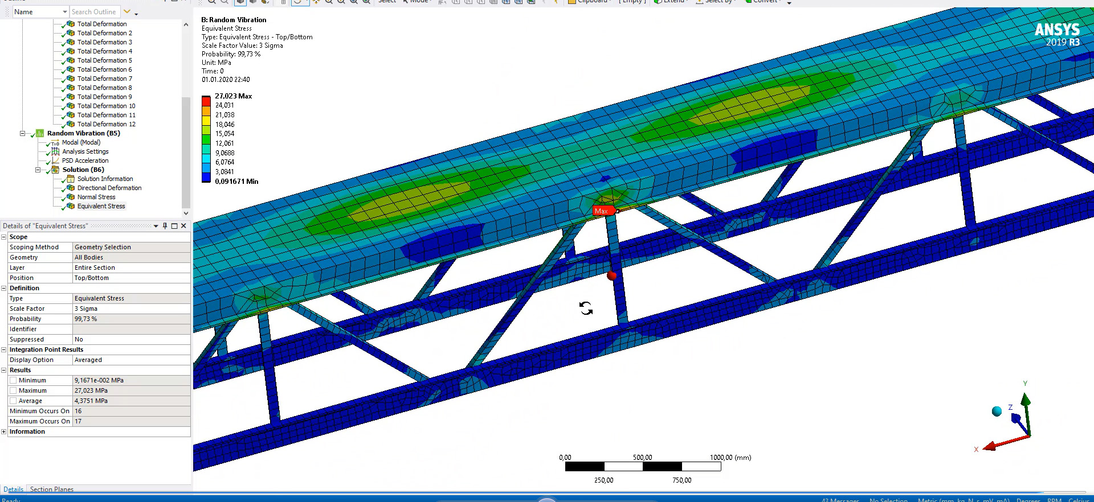
Task: Select the Details tab
Action: (13, 489)
